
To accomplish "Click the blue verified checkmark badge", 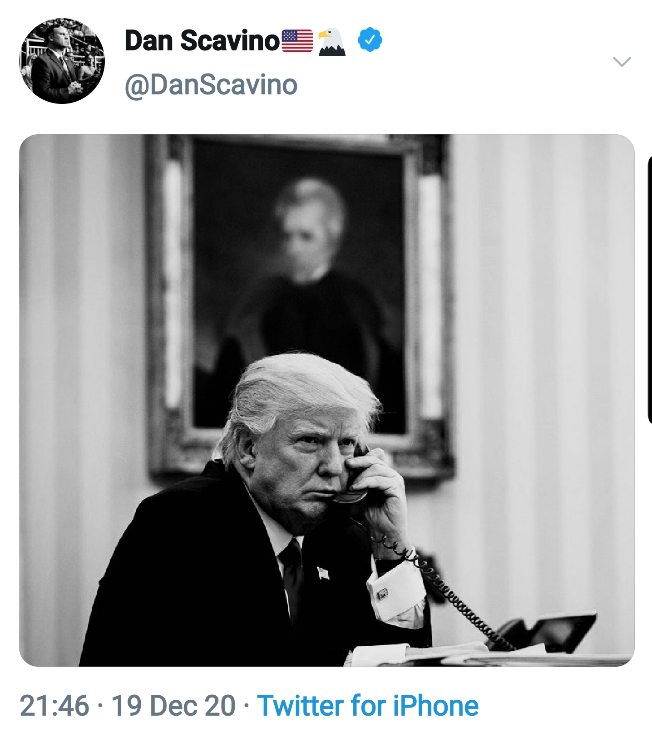I will pyautogui.click(x=370, y=40).
